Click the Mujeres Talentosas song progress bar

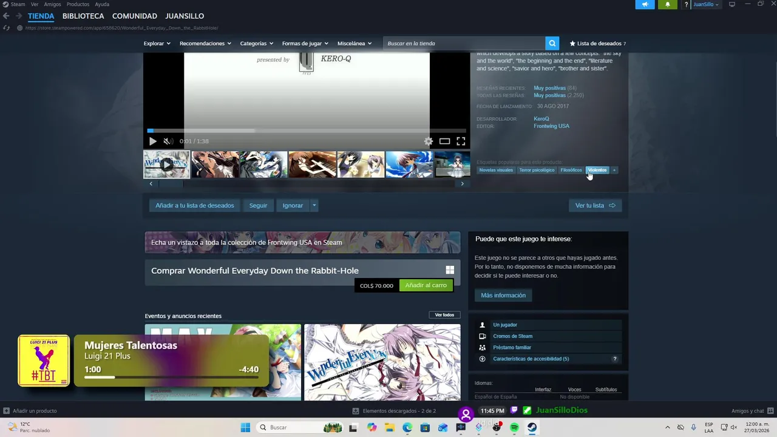tap(172, 378)
